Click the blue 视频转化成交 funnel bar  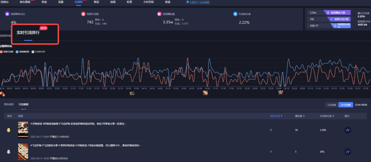pyautogui.click(x=340, y=26)
